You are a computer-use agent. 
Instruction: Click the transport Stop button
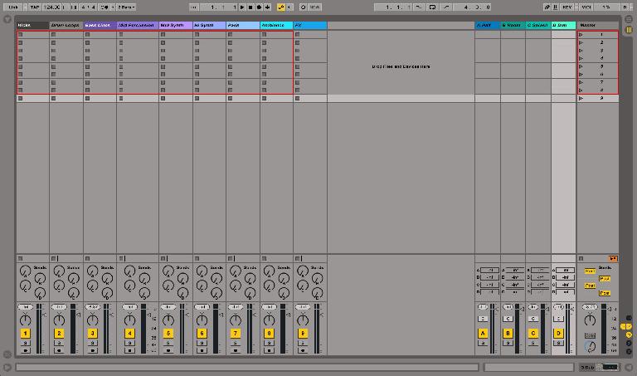point(250,7)
